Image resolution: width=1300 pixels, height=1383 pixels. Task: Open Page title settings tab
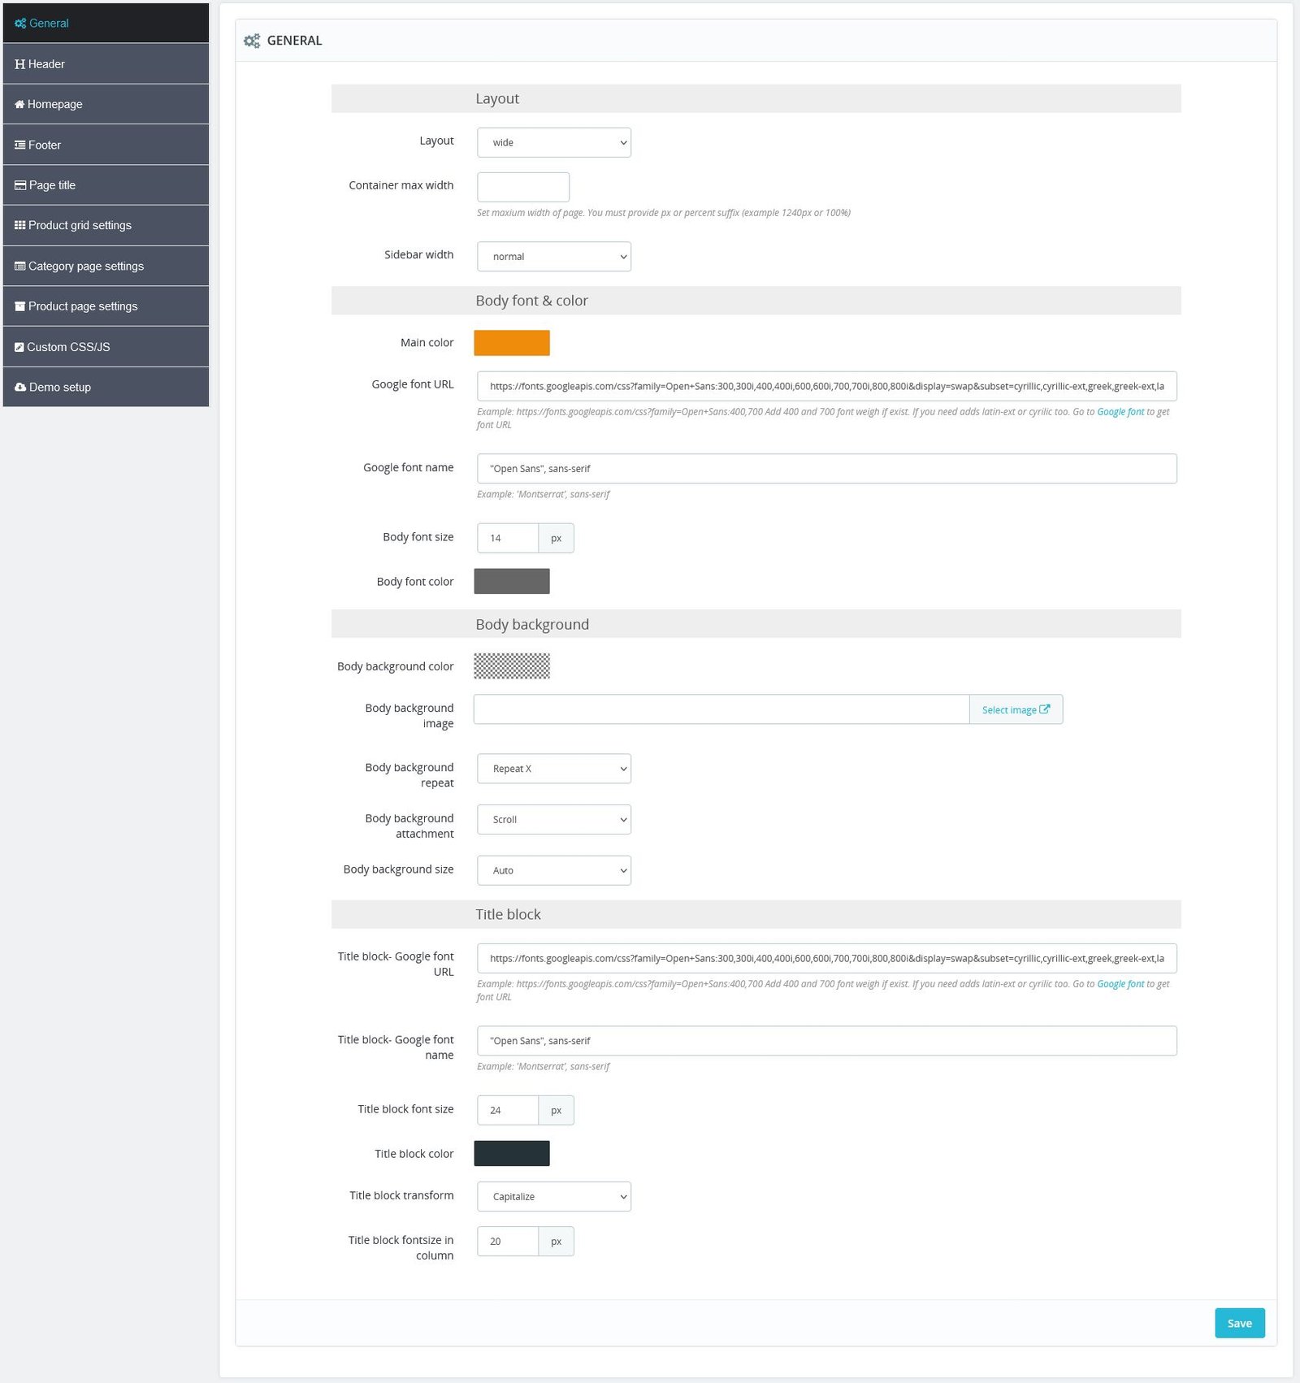(106, 185)
